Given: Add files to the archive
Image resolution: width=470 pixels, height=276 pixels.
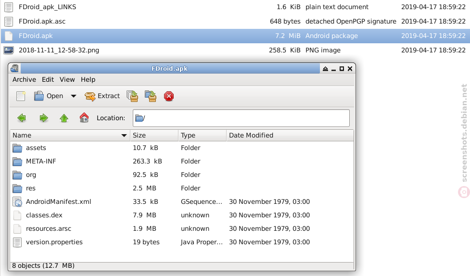Looking at the screenshot, I should coord(132,96).
